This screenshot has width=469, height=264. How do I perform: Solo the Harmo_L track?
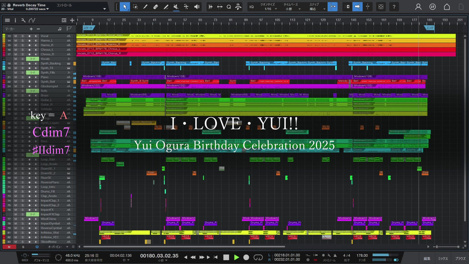pos(22,41)
